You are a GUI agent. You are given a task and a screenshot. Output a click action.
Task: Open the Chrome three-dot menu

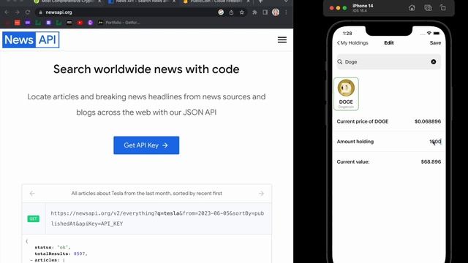[x=286, y=12]
